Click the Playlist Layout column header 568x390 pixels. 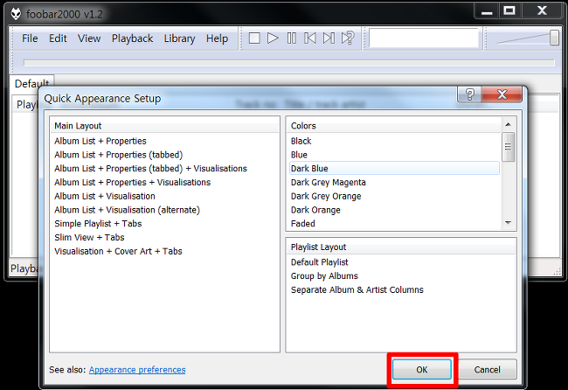pyautogui.click(x=401, y=247)
